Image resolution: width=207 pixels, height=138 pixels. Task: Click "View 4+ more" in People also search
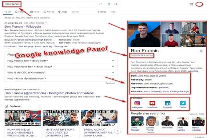click(197, 114)
